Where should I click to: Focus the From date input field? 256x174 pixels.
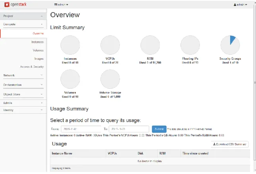point(81,129)
